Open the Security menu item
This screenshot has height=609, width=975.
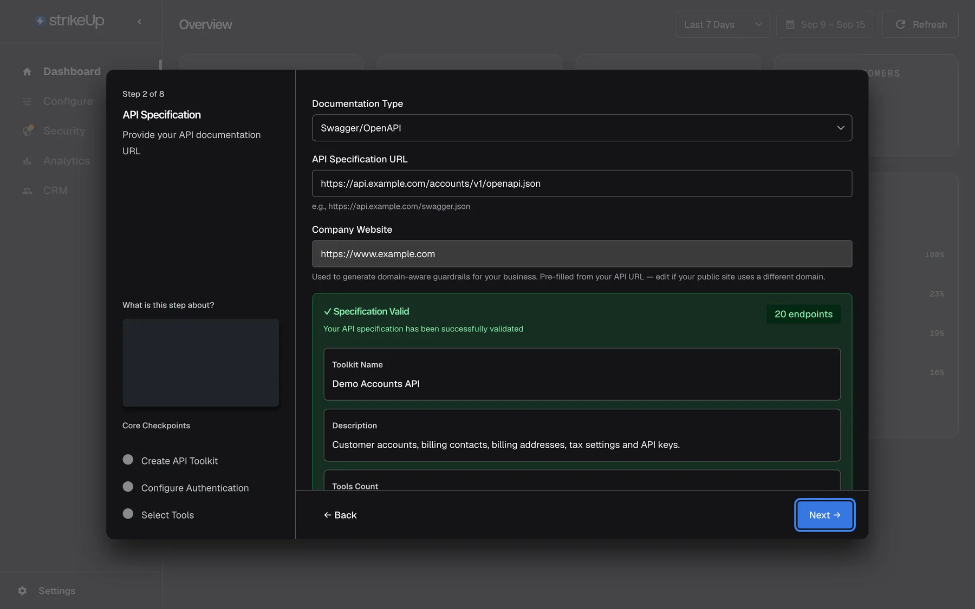(x=64, y=131)
